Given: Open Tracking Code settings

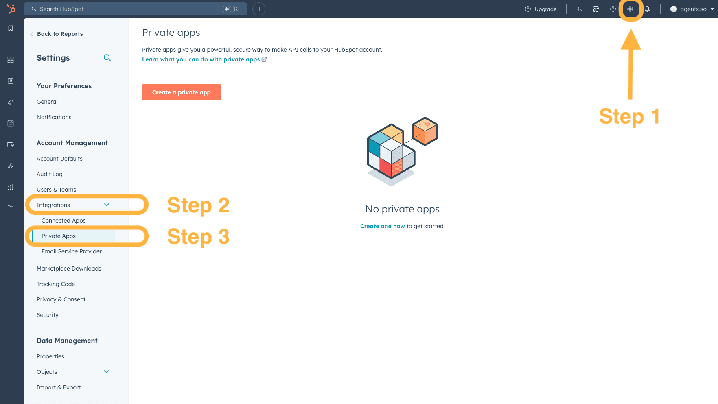Looking at the screenshot, I should 56,284.
